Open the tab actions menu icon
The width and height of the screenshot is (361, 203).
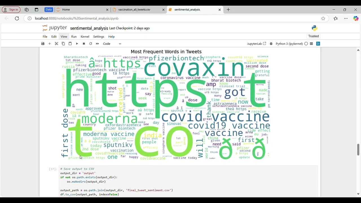(x=36, y=10)
